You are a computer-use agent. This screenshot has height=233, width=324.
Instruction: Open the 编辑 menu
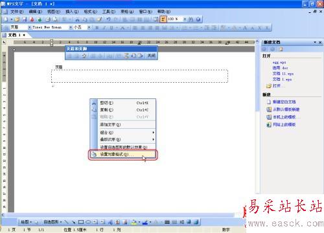(35, 12)
